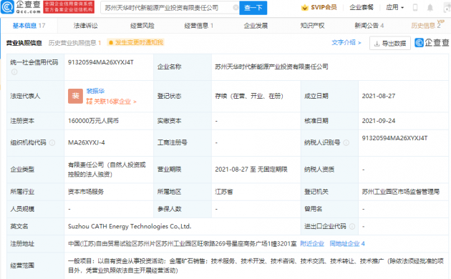Open 历史营业执照信息 section
The height and width of the screenshot is (279, 451).
[x=74, y=43]
